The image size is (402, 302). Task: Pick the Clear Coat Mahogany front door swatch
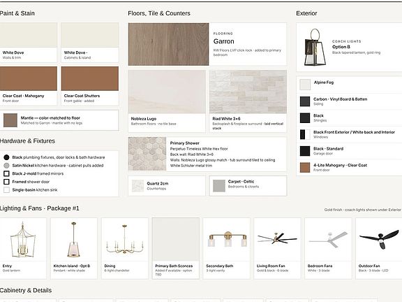[28, 78]
